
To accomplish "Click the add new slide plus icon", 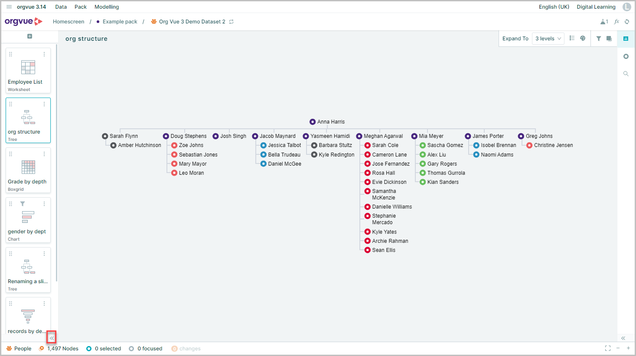I will pyautogui.click(x=29, y=36).
